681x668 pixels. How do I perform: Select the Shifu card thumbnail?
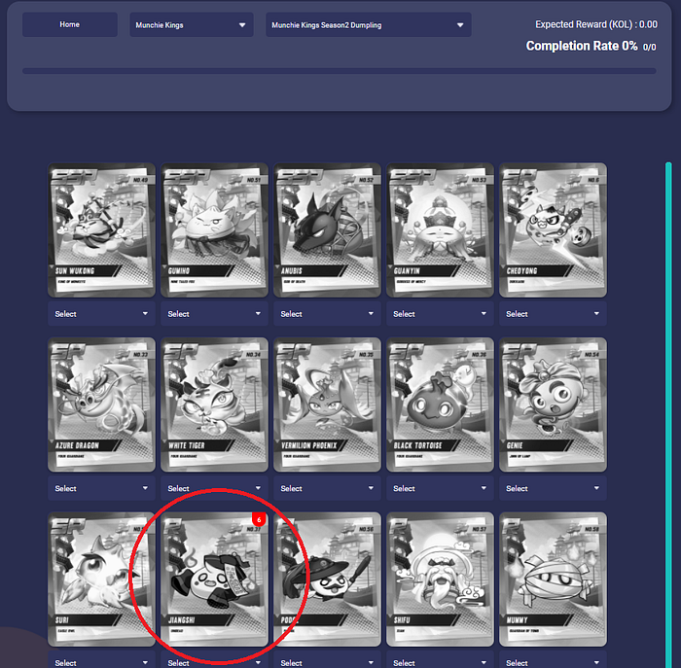pos(440,580)
